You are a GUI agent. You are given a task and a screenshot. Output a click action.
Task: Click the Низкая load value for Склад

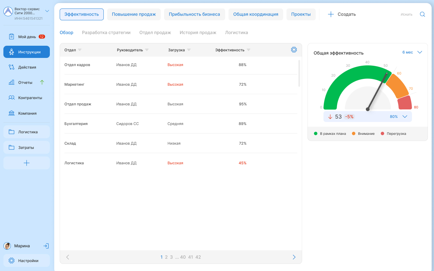tap(174, 143)
